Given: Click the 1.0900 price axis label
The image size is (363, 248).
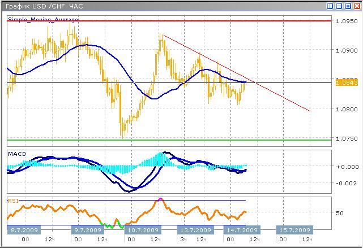Looking at the screenshot, I should pos(345,51).
